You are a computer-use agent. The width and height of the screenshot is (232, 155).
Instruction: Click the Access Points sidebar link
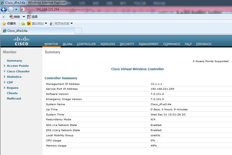[18, 66]
